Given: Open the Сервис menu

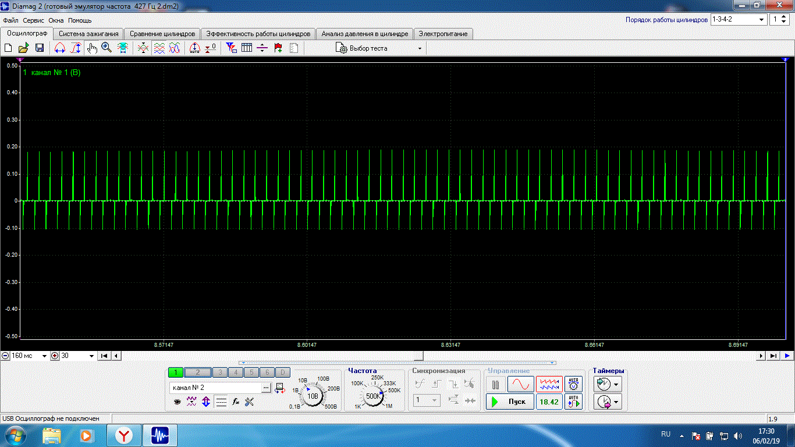Looking at the screenshot, I should (x=34, y=20).
